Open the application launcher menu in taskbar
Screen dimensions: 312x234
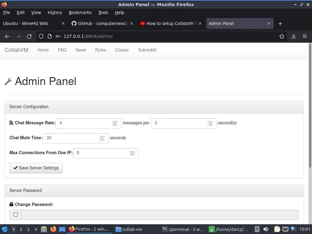coord(5,229)
